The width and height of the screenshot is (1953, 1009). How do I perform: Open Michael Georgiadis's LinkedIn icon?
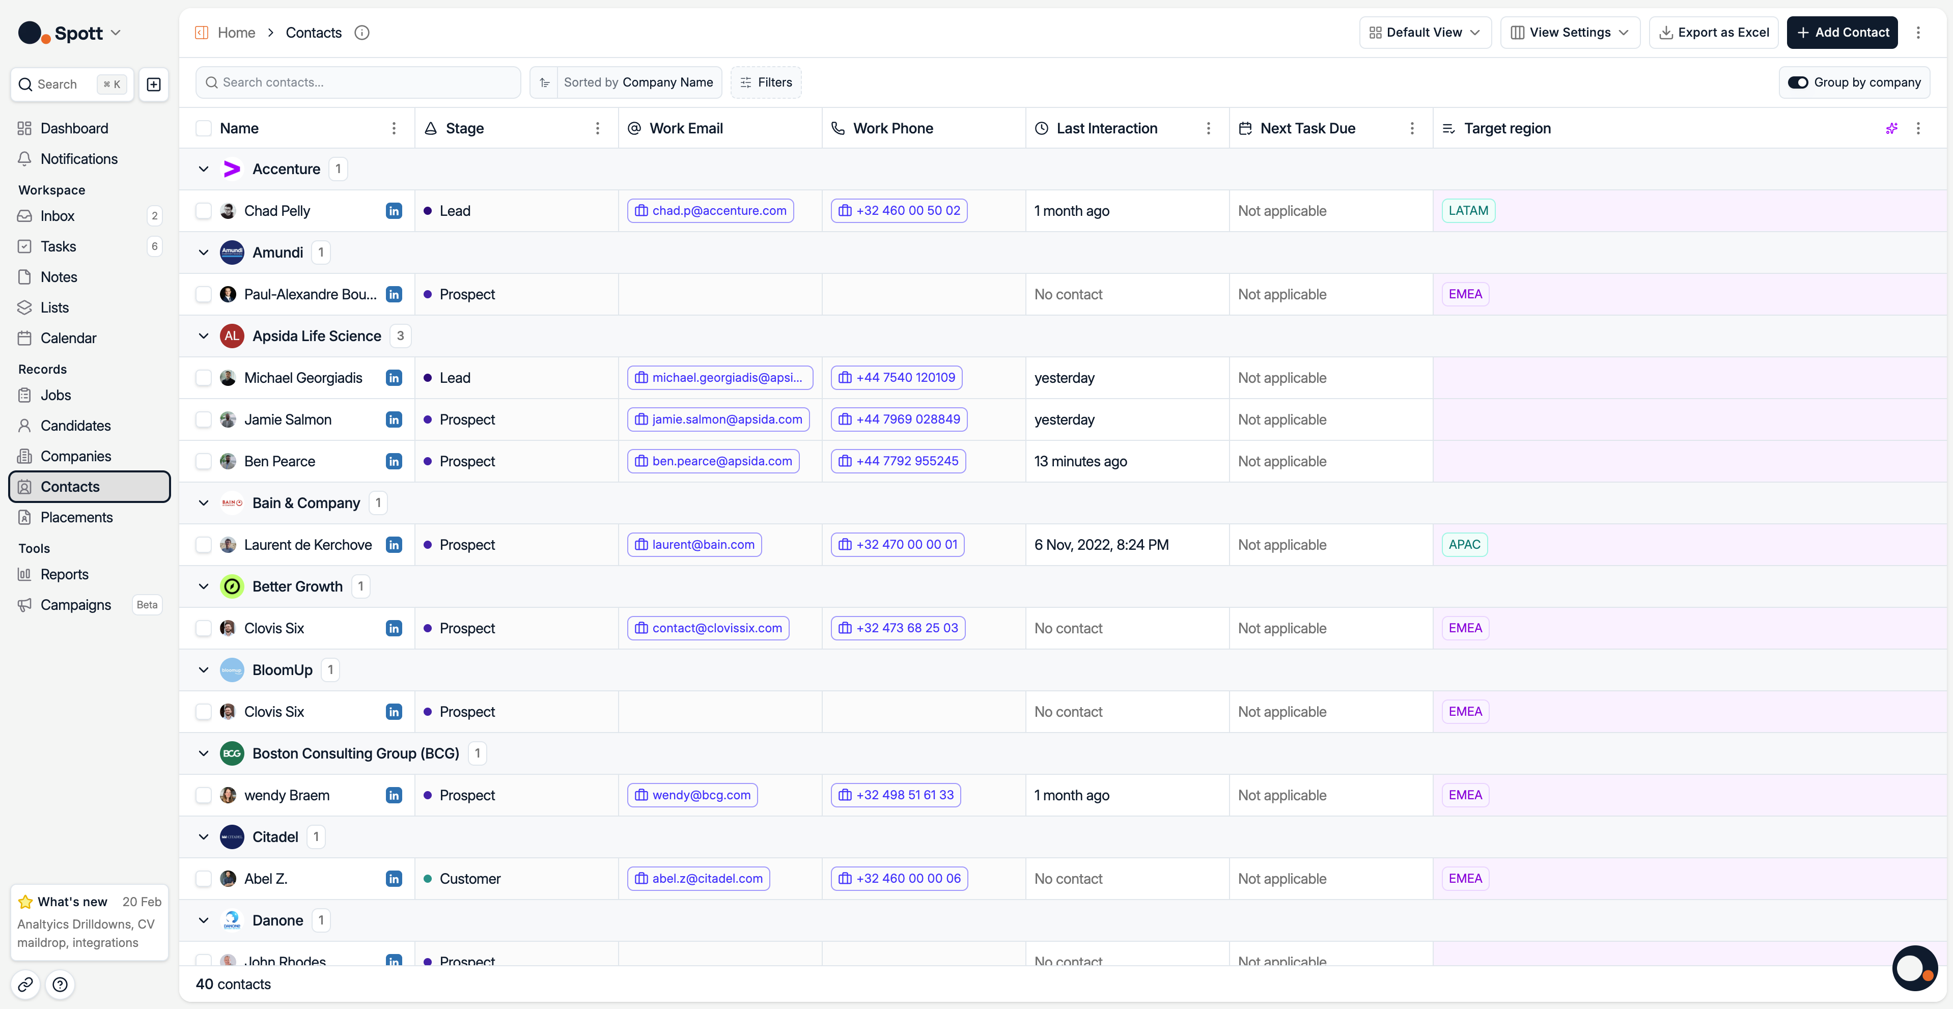click(394, 378)
